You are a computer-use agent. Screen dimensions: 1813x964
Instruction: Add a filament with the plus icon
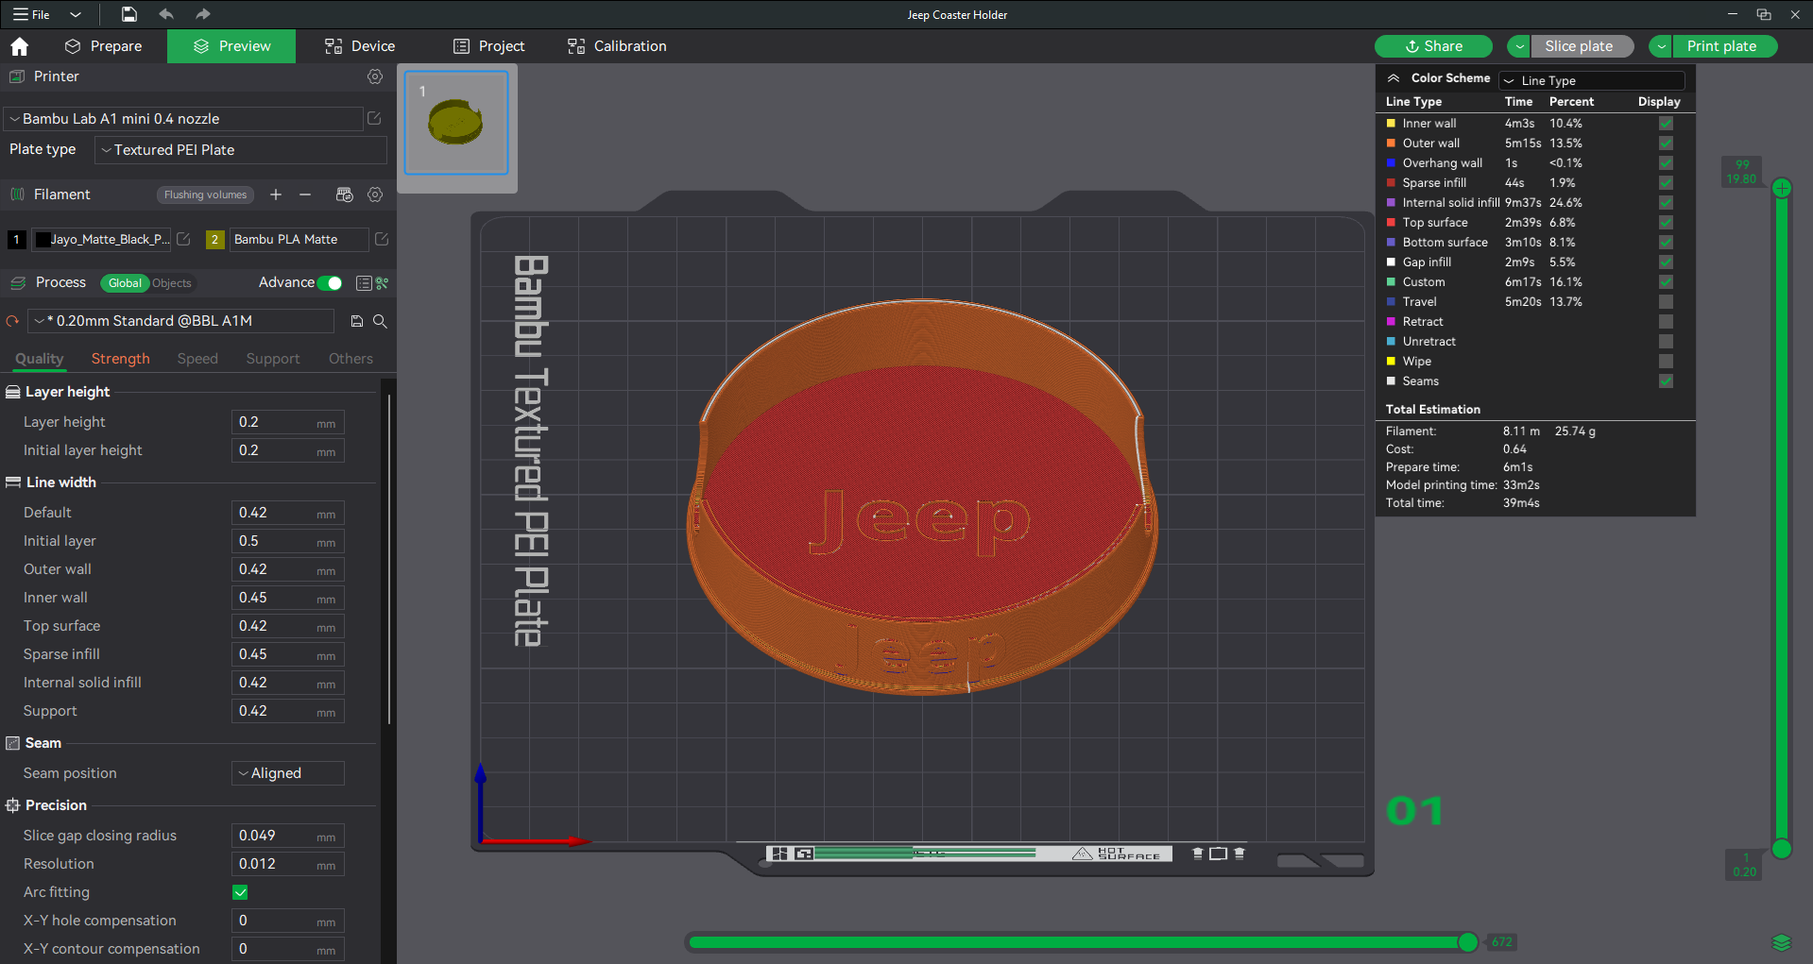point(276,194)
